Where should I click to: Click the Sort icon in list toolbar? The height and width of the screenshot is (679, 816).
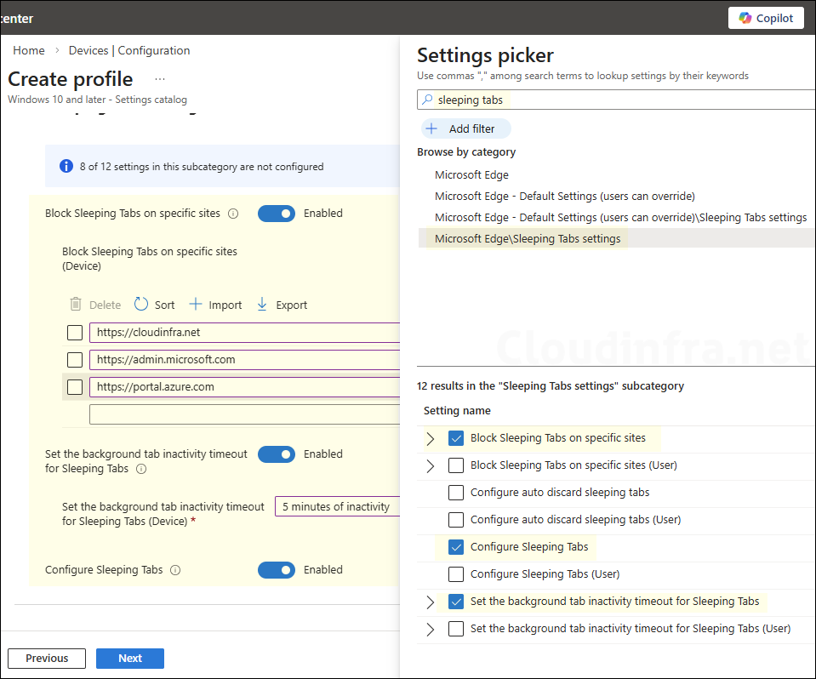click(141, 305)
